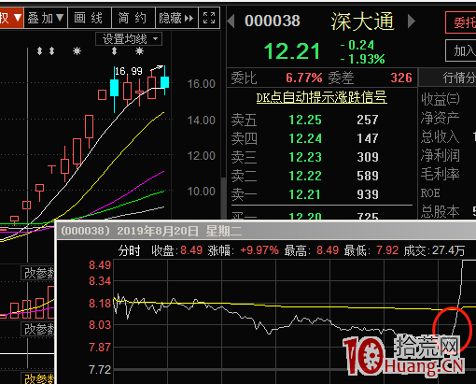
Task: Click stock name 深大通
Action: coord(362,21)
